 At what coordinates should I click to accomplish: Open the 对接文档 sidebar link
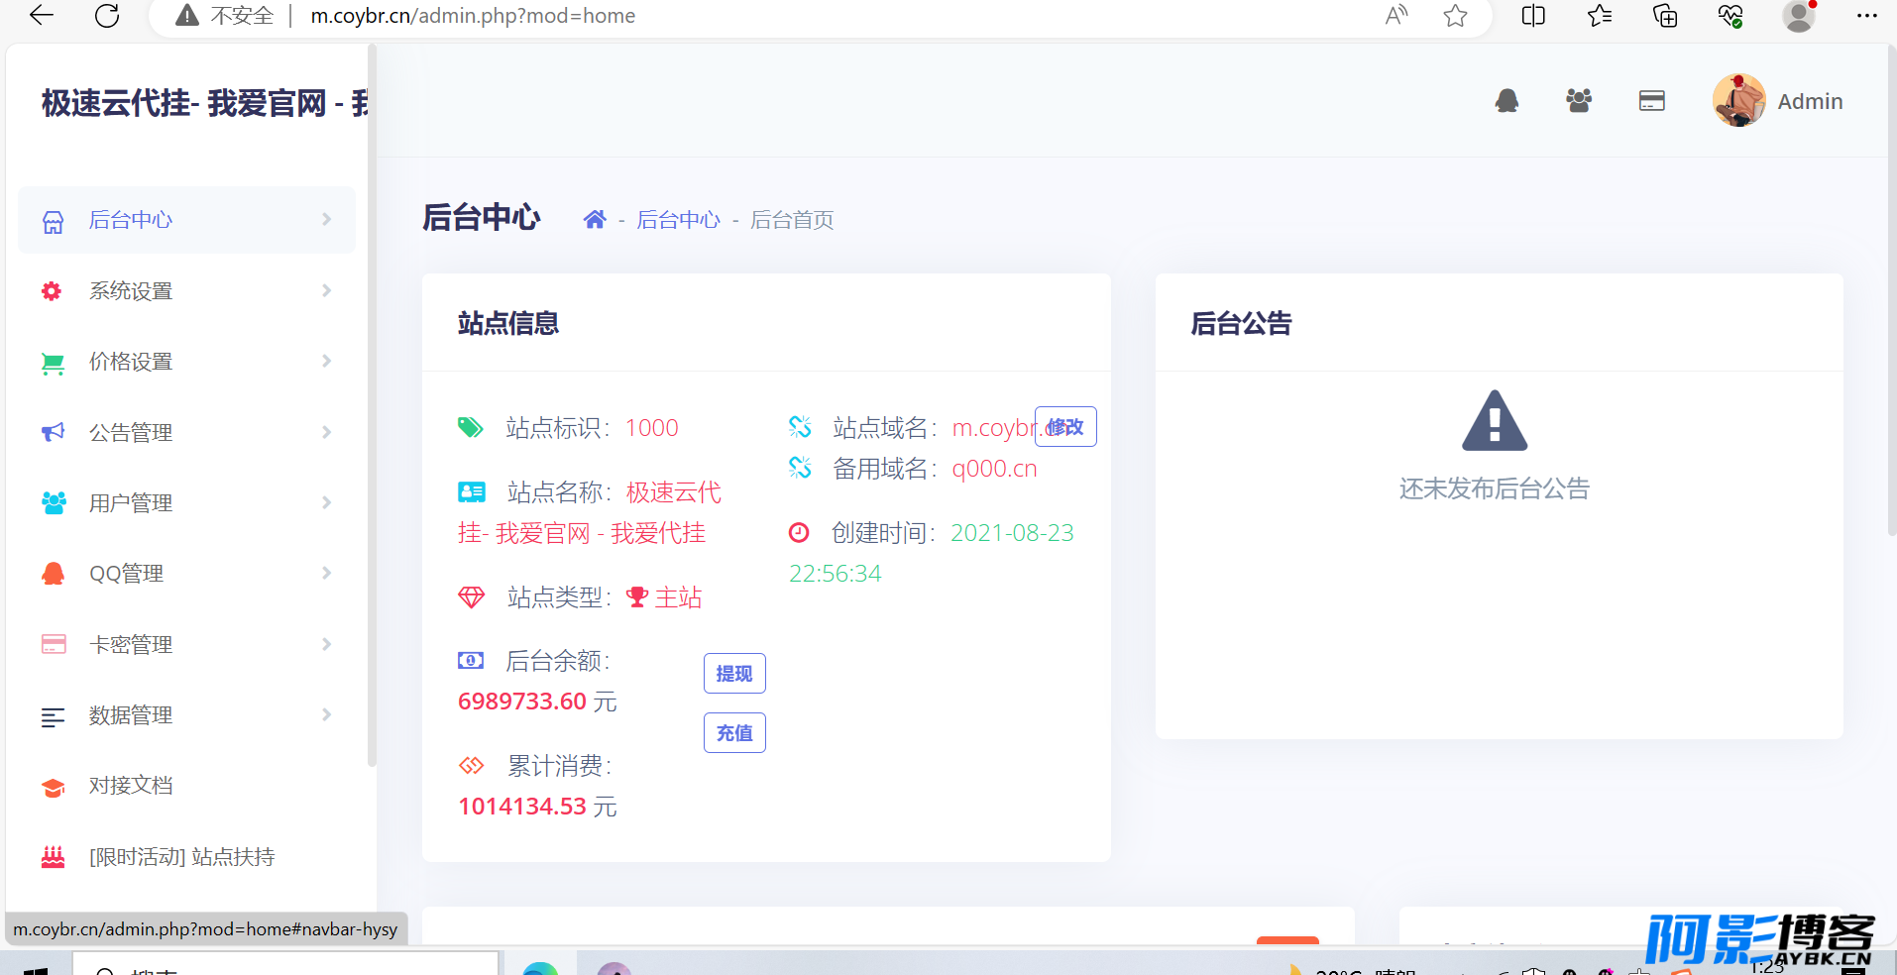click(x=186, y=786)
